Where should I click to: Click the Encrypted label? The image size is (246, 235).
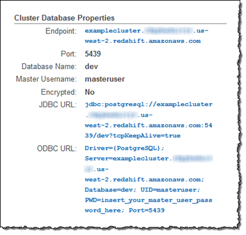click(x=59, y=92)
